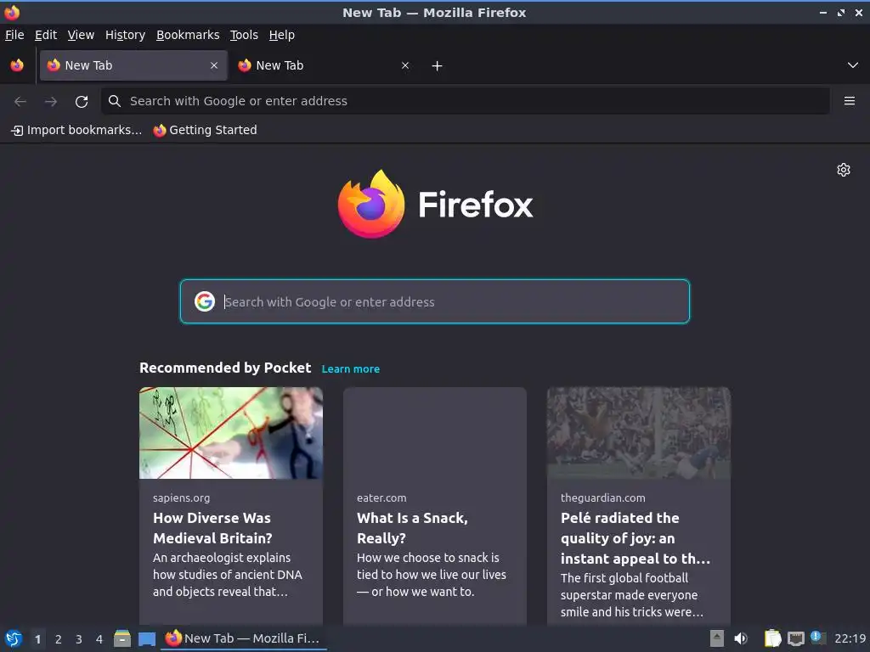Click the show desktop taskbar icon

[147, 639]
